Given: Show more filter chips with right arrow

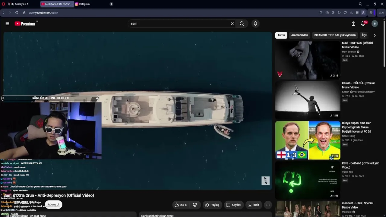Looking at the screenshot, I should coord(375,36).
